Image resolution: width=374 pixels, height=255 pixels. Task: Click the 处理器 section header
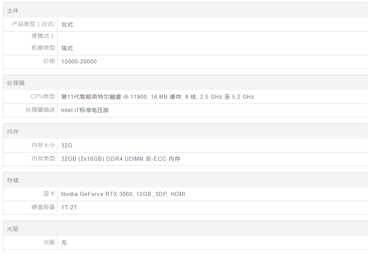coord(16,83)
